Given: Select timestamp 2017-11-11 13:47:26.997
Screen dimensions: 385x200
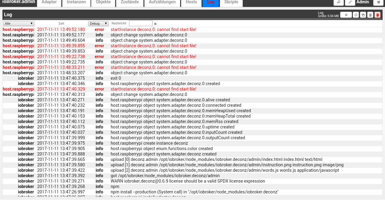Looking at the screenshot, I should coord(61,192).
